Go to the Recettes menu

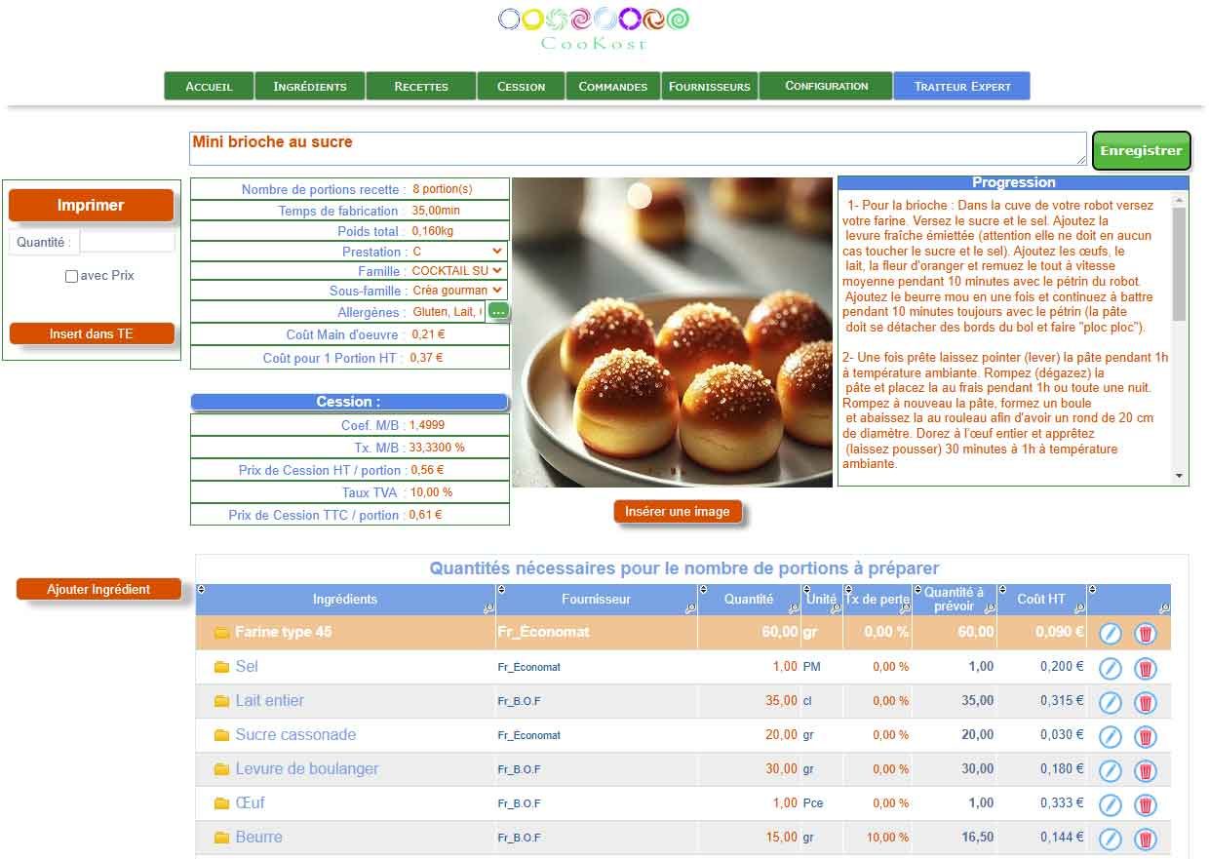[421, 86]
